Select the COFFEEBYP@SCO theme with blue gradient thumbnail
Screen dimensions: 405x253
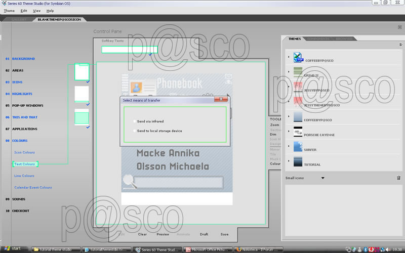(x=298, y=117)
